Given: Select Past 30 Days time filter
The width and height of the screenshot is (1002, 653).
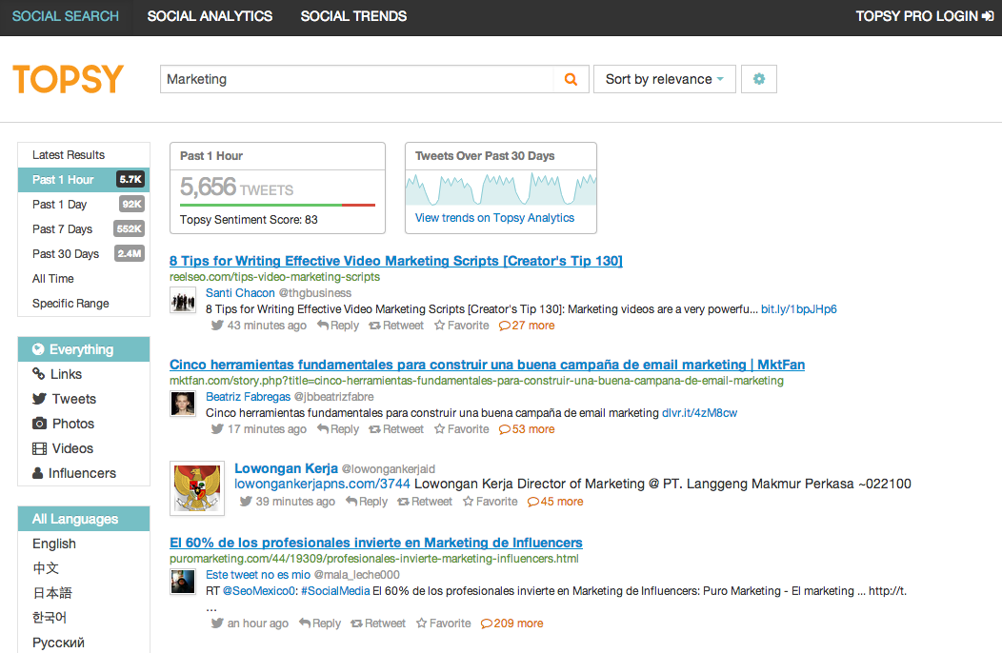Looking at the screenshot, I should [84, 253].
